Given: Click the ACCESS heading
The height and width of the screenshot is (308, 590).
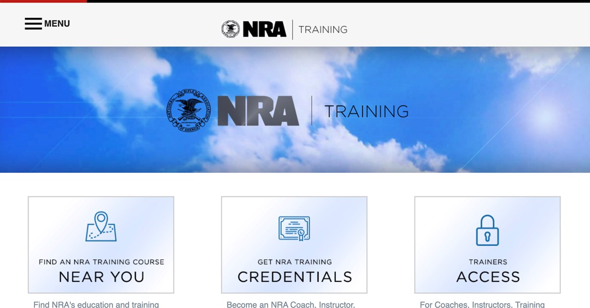Looking at the screenshot, I should pyautogui.click(x=488, y=277).
